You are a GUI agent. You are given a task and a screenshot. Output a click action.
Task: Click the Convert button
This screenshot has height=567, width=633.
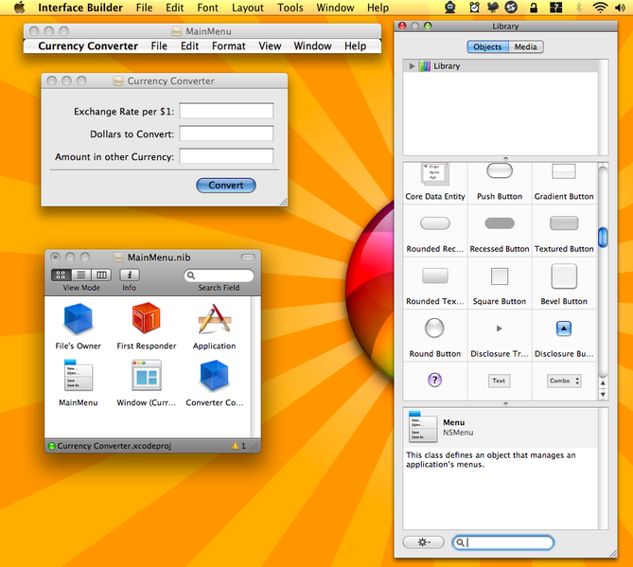[226, 186]
